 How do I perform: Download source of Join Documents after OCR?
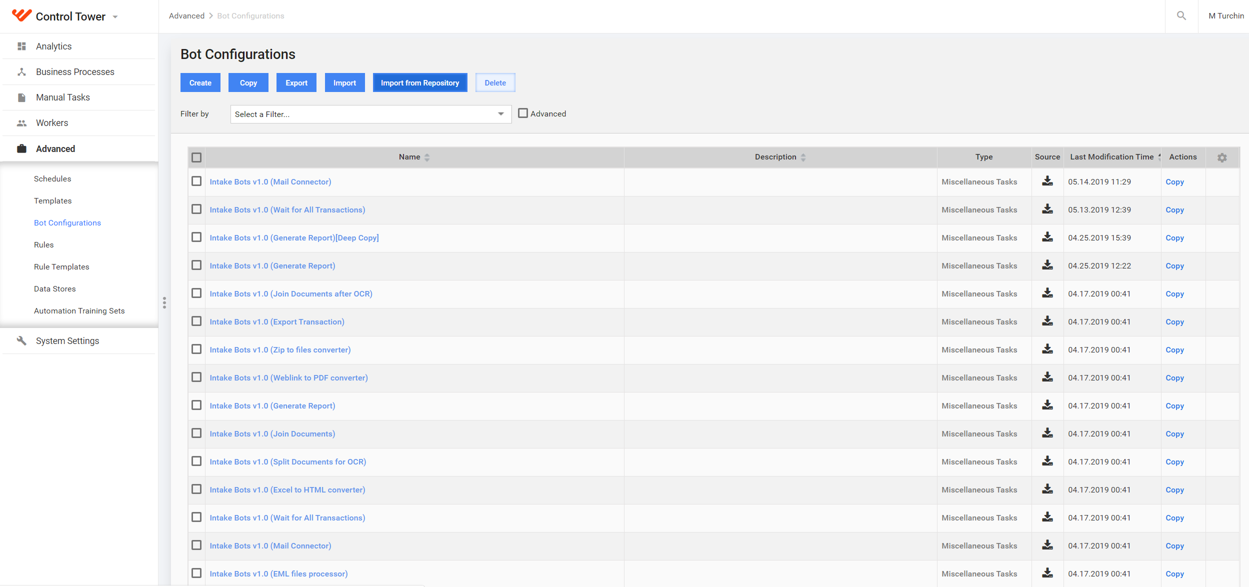[x=1047, y=293]
